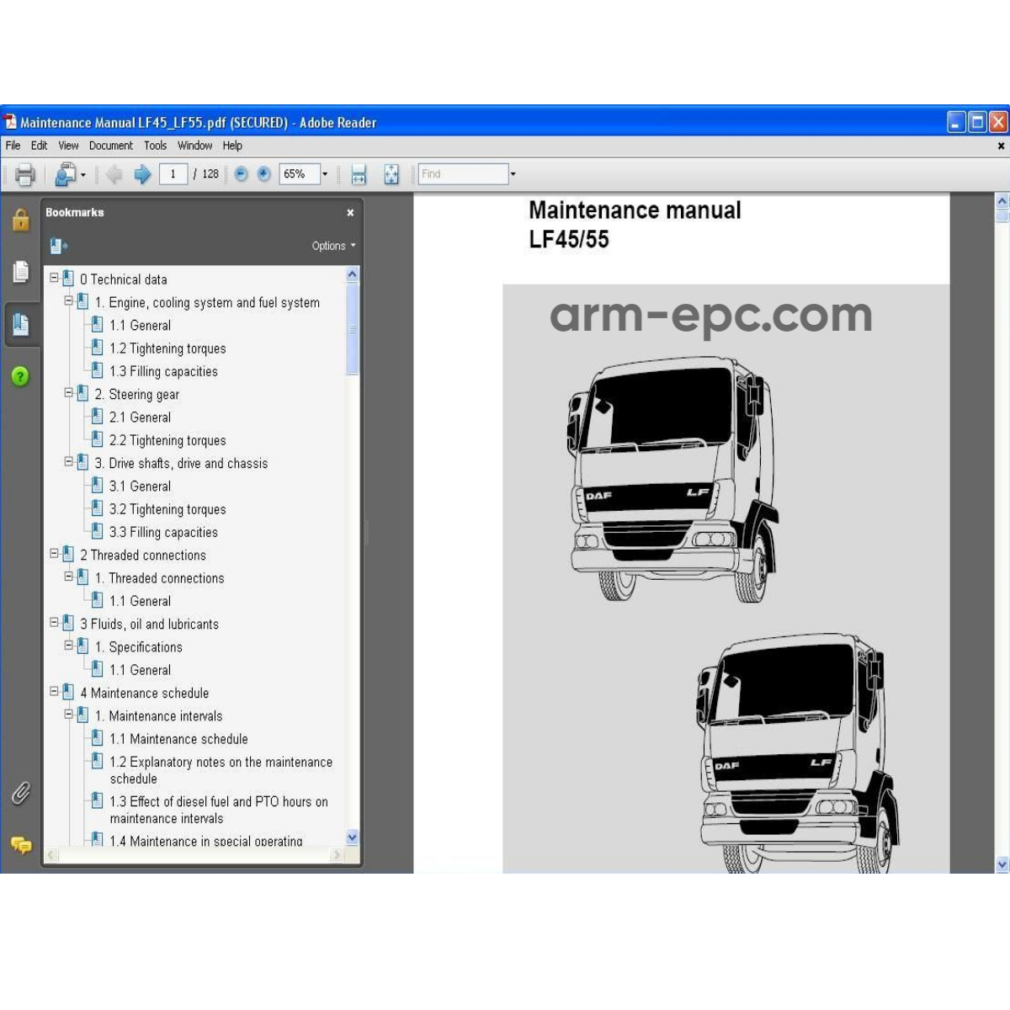The width and height of the screenshot is (1010, 1010).
Task: Select fit width scrolling mode icon
Action: tap(359, 174)
